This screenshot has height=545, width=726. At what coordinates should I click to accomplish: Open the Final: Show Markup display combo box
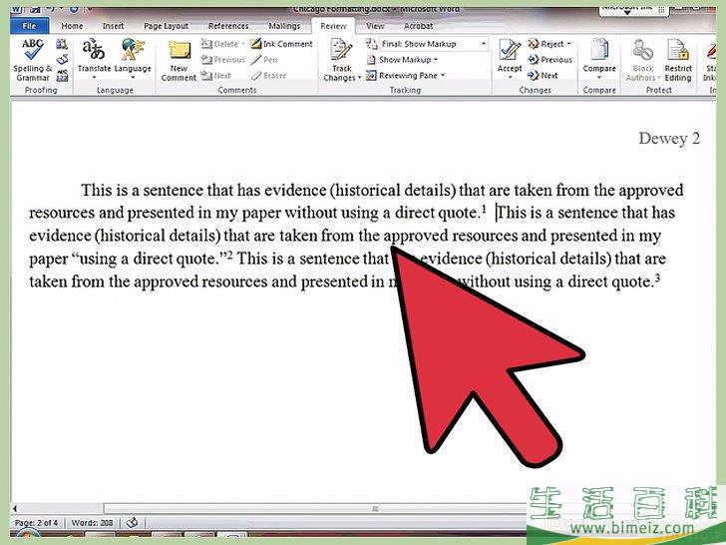434,44
